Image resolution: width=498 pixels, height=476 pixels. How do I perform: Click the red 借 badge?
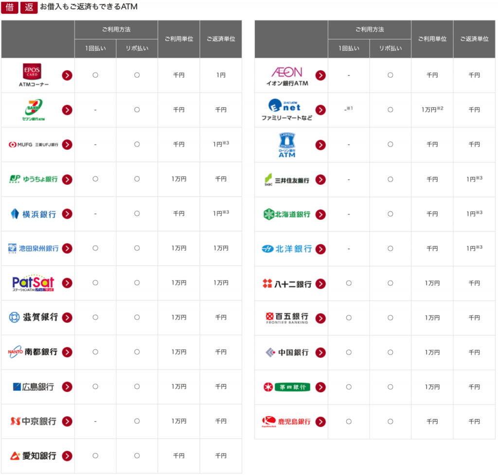pyautogui.click(x=10, y=7)
